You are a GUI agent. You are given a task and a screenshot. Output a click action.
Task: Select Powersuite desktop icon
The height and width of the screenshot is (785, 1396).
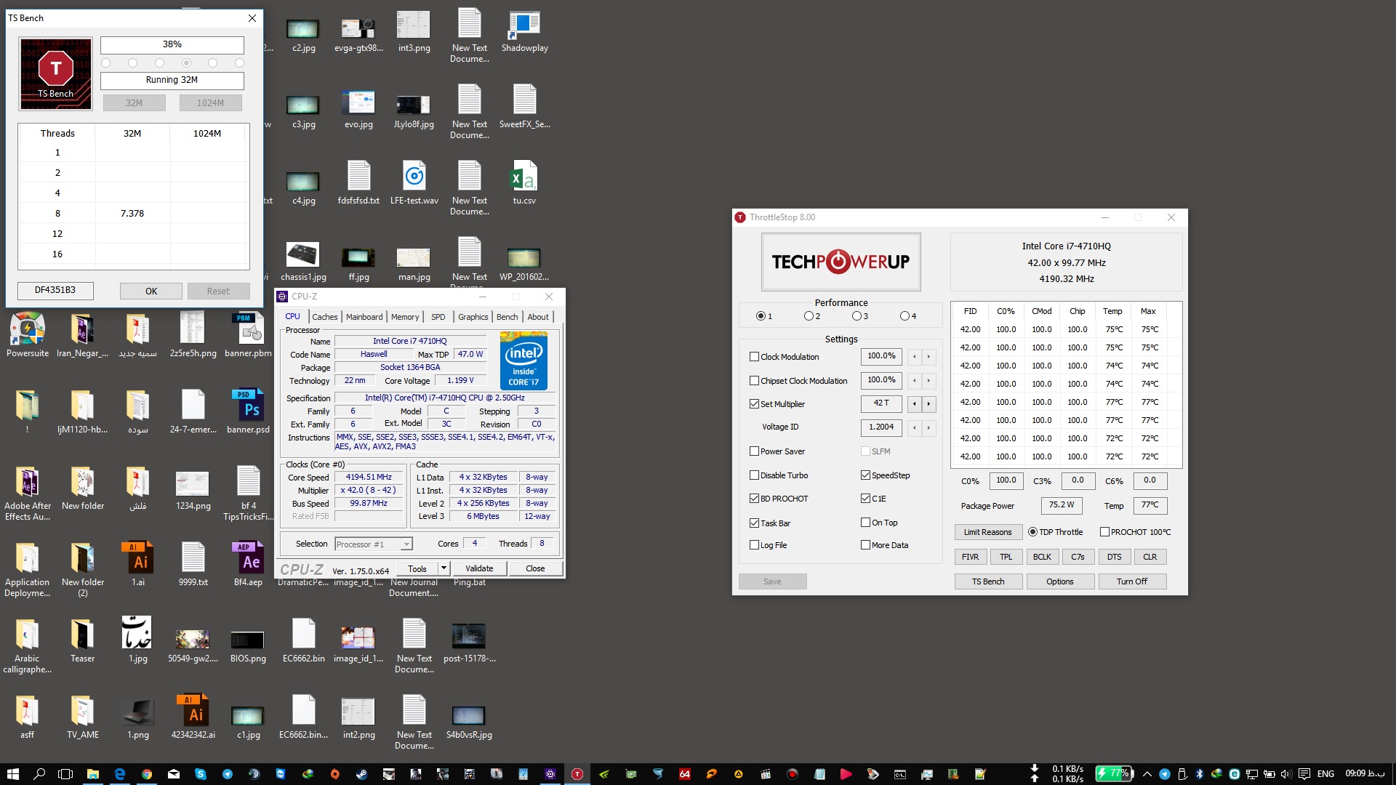(x=28, y=334)
